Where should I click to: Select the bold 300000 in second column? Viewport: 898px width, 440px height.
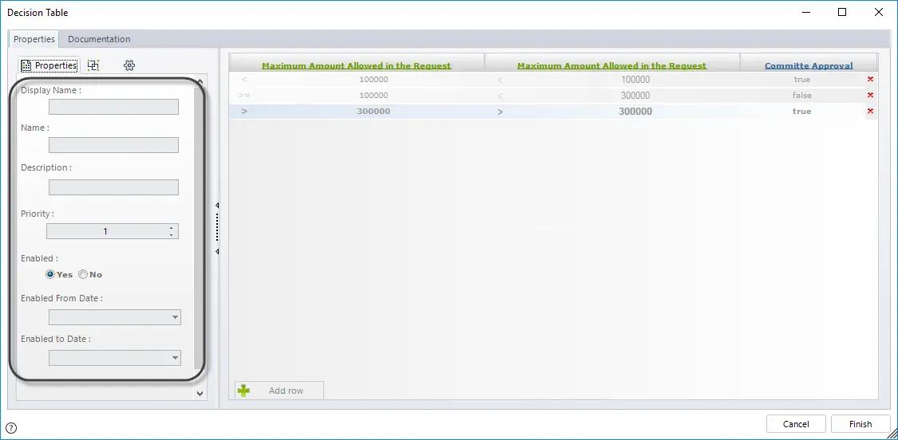click(x=635, y=112)
